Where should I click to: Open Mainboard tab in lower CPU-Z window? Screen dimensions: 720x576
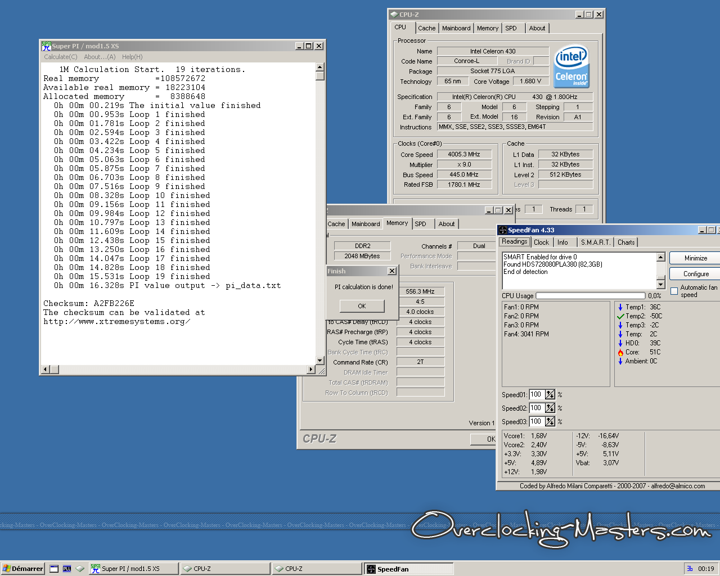(x=366, y=224)
